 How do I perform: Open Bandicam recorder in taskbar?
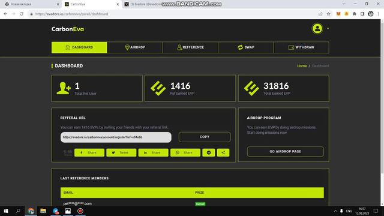tap(80, 211)
